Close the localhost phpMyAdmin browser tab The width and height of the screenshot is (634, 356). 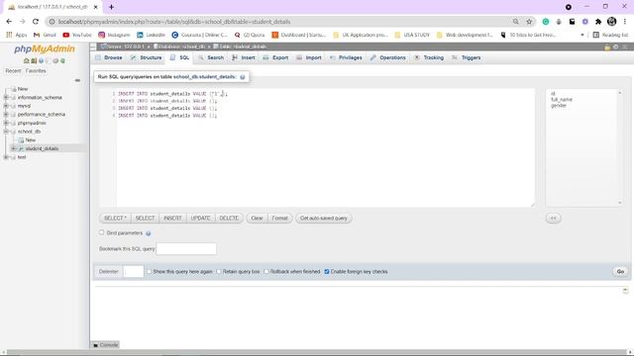pyautogui.click(x=96, y=7)
